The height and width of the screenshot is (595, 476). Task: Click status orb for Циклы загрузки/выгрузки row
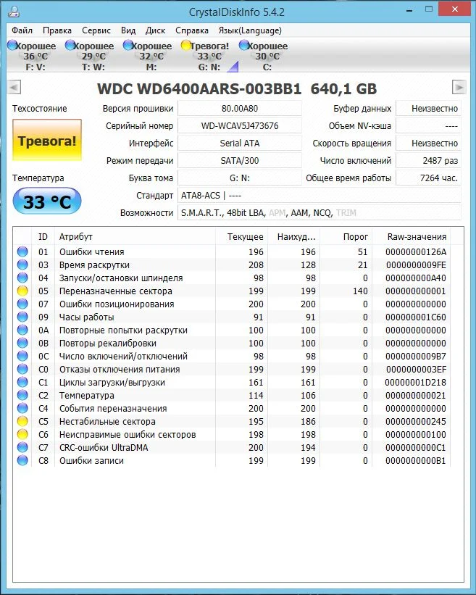(22, 382)
